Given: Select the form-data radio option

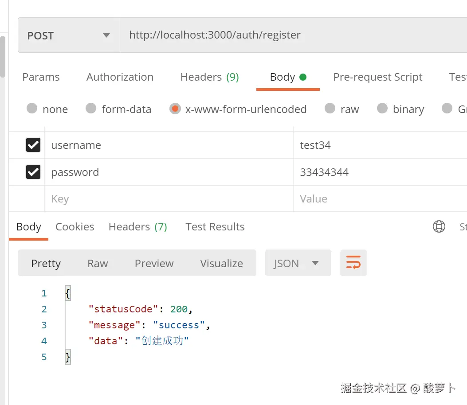Looking at the screenshot, I should 91,109.
